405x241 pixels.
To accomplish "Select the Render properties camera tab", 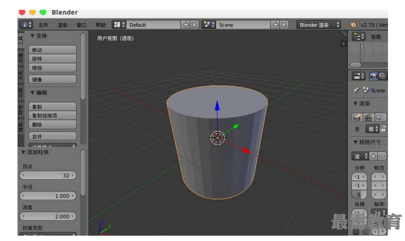I will click(x=373, y=76).
